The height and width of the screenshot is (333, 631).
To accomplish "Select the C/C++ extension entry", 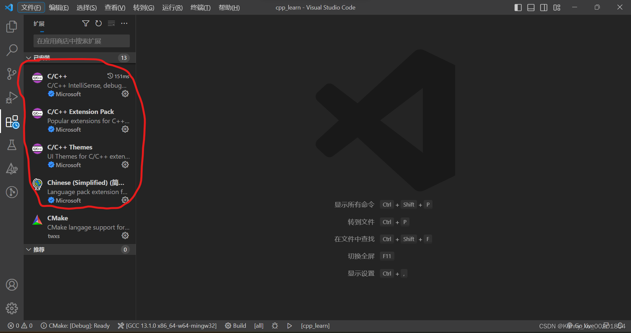I will coord(80,85).
